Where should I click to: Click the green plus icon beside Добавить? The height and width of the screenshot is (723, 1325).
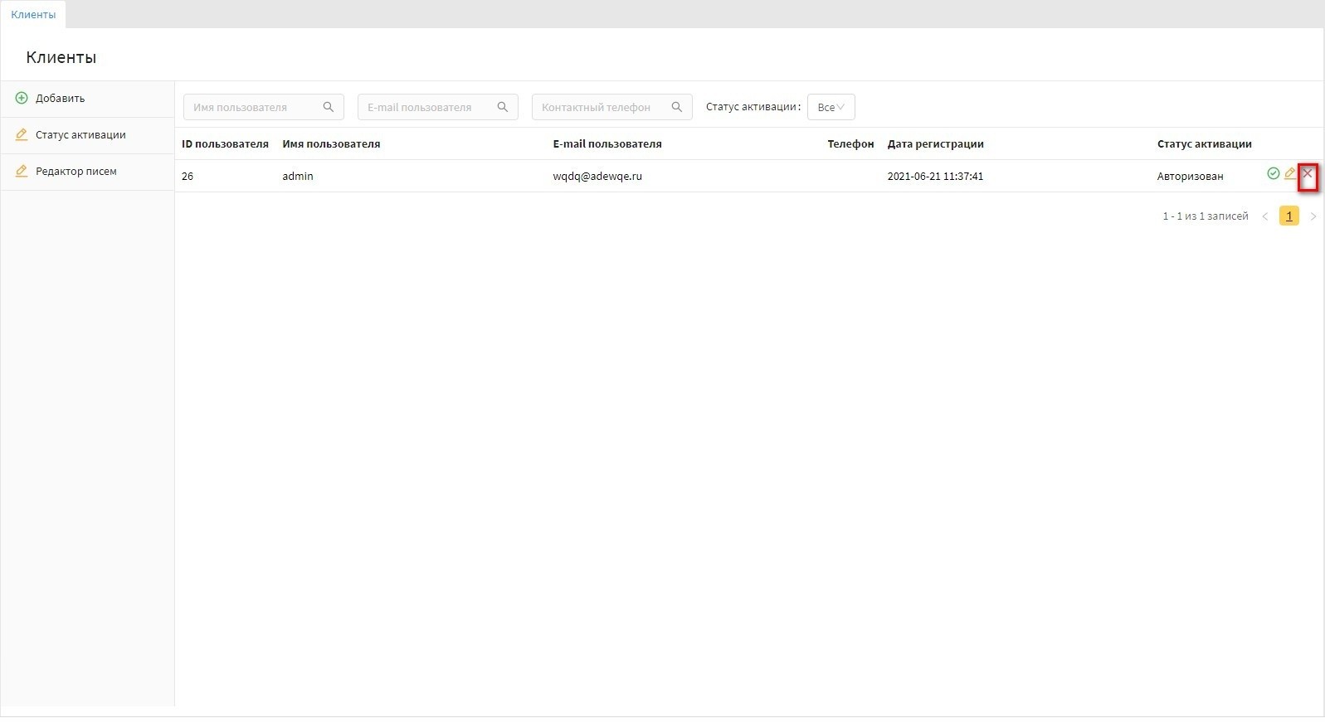click(x=22, y=98)
